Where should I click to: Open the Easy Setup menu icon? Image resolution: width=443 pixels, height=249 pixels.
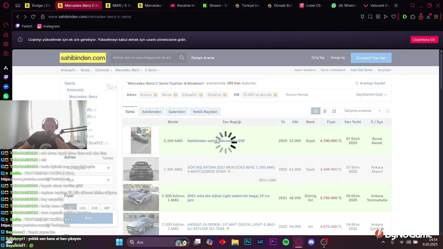click(x=437, y=17)
